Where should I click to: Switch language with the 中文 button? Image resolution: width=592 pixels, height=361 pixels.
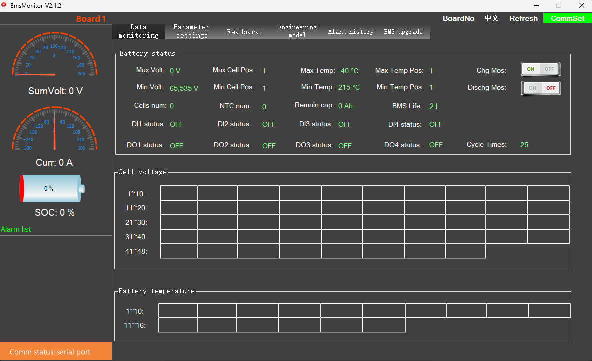(491, 18)
